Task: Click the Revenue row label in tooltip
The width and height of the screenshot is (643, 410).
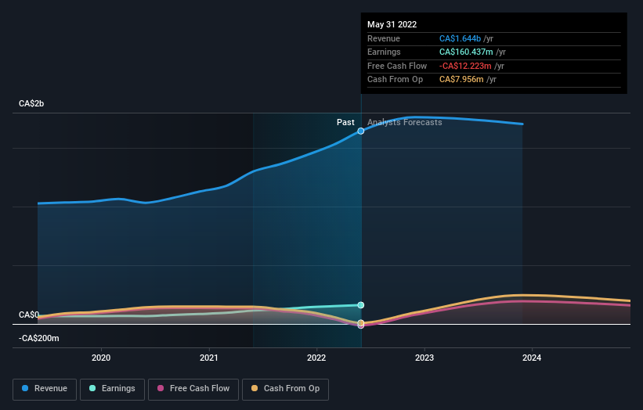Action: 384,38
